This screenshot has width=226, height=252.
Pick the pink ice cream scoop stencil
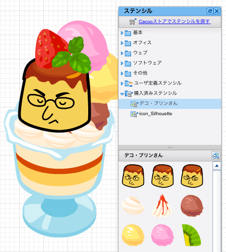click(x=162, y=235)
